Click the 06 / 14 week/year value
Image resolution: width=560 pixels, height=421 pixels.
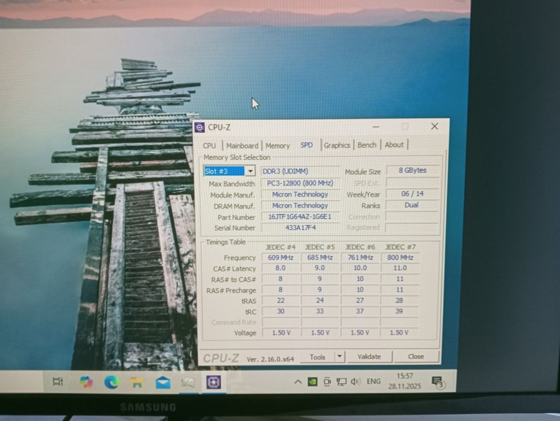pos(412,193)
